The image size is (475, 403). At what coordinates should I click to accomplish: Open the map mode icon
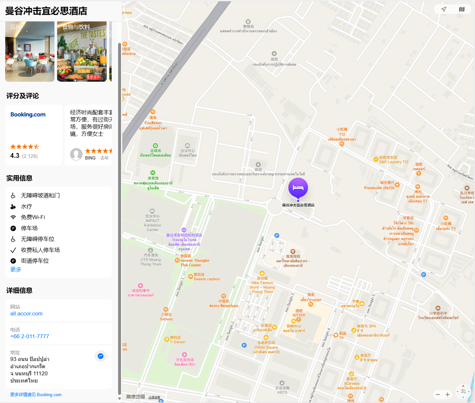pos(462,9)
